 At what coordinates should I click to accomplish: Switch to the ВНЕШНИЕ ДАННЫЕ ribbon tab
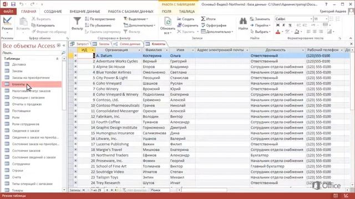pos(85,11)
